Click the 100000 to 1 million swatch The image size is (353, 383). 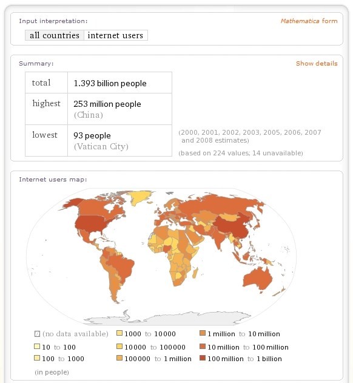pyautogui.click(x=119, y=358)
